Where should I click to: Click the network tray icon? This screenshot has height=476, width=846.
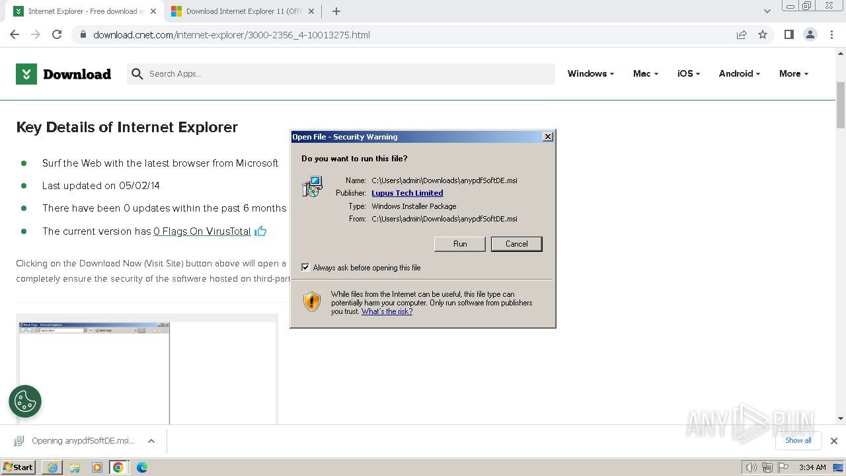click(x=767, y=467)
